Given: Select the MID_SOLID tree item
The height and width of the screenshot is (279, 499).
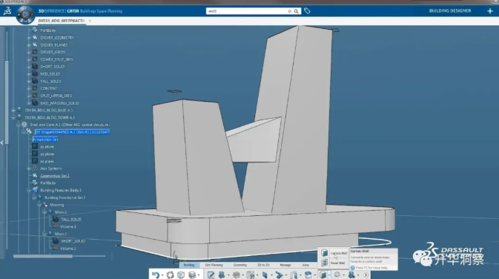Looking at the screenshot, I should coord(50,74).
